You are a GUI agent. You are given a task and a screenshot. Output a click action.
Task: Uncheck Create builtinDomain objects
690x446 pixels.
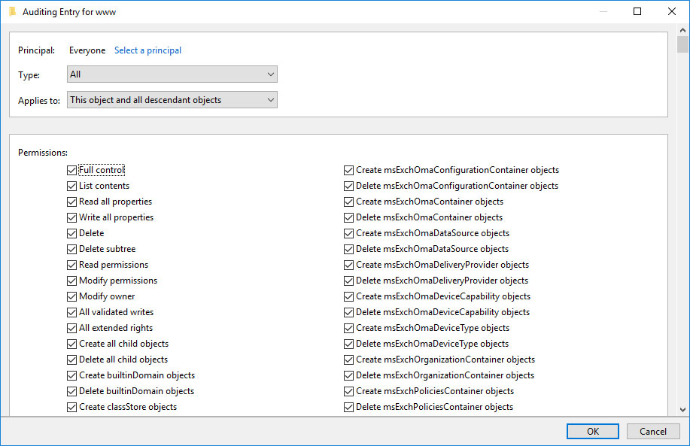coord(71,375)
